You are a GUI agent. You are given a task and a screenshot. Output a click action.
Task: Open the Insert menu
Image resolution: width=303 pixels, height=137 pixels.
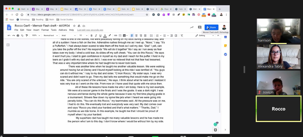[x=36, y=30]
